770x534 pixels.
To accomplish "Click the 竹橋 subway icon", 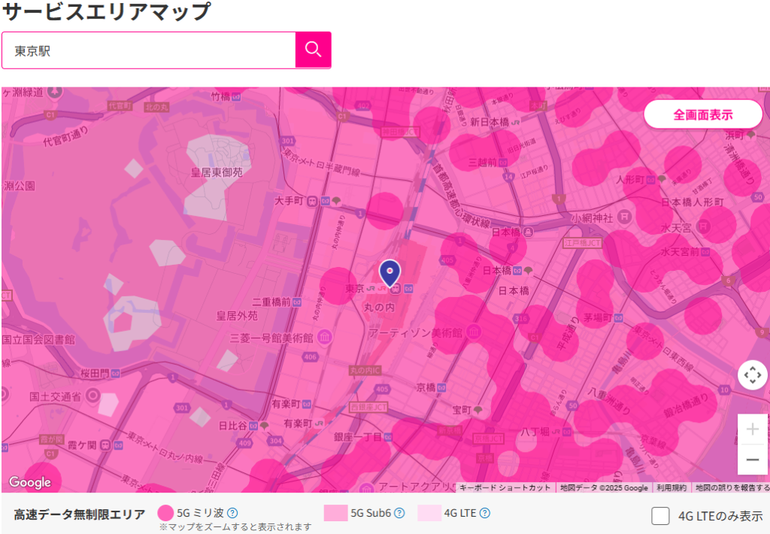I will coord(236,97).
